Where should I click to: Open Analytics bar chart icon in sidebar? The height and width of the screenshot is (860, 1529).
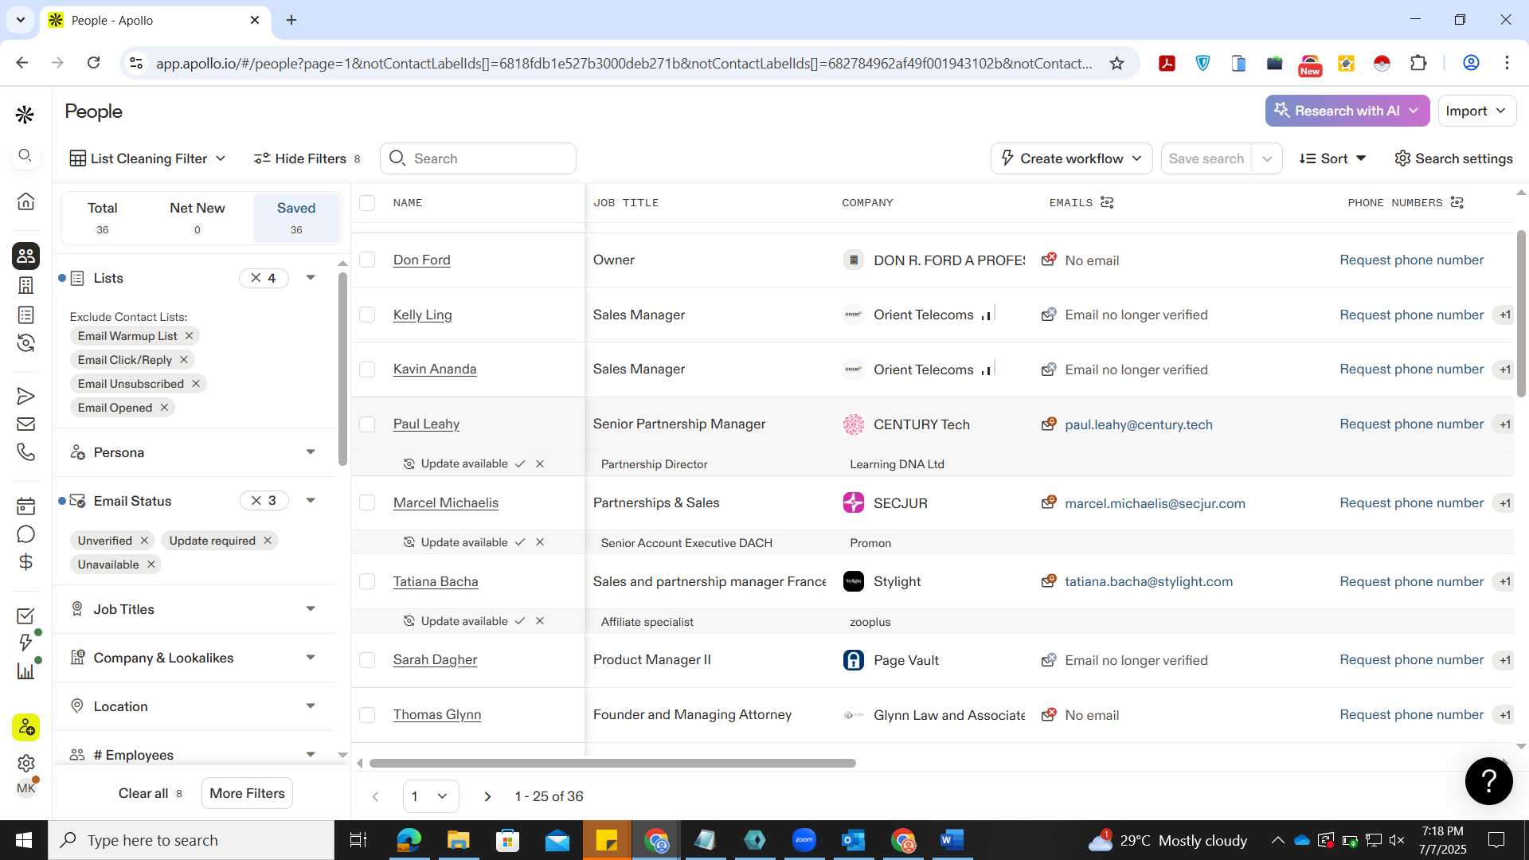(x=25, y=670)
